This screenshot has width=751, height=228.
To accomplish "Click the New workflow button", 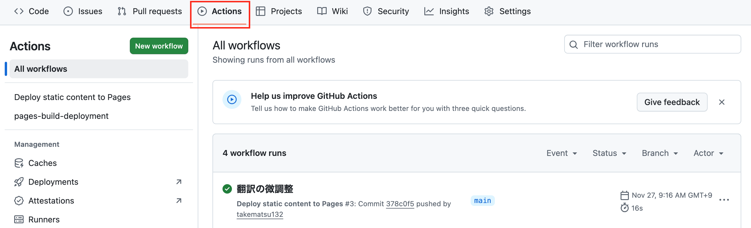I will pyautogui.click(x=159, y=46).
